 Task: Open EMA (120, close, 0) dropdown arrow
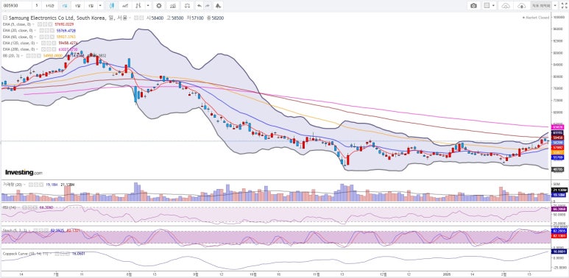[37, 43]
